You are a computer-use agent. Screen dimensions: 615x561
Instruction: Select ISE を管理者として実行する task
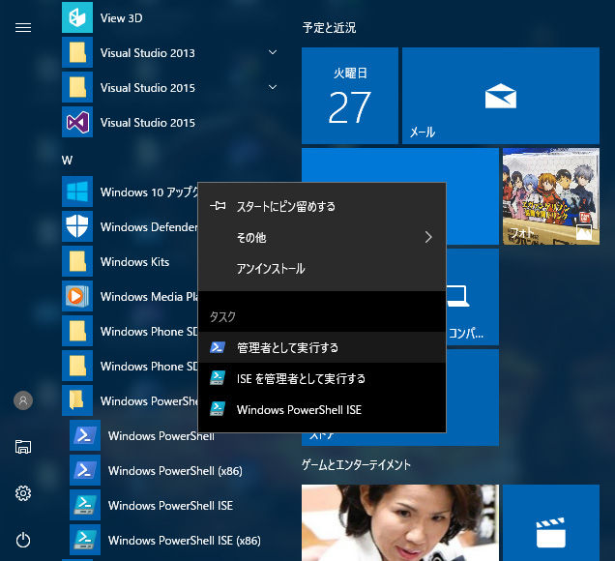[x=322, y=378]
